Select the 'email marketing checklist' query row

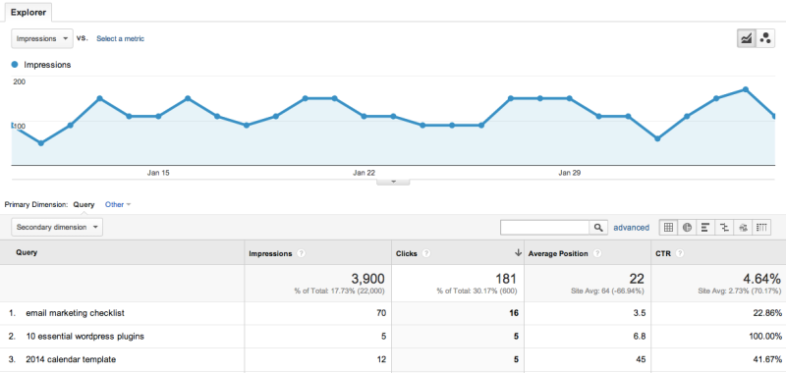tap(76, 313)
